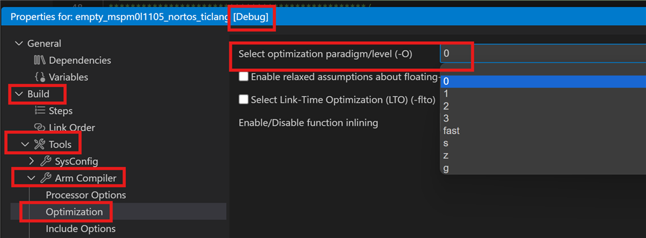Open the optimization level combo box
Viewport: 646px width, 238px height.
[x=543, y=54]
